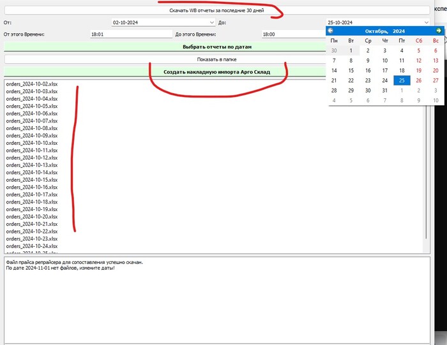Select October 4 in calendar
The image size is (447, 345).
(402, 50)
